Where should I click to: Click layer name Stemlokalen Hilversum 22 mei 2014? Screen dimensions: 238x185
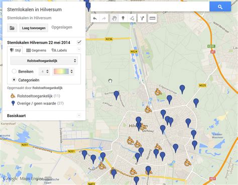(39, 43)
